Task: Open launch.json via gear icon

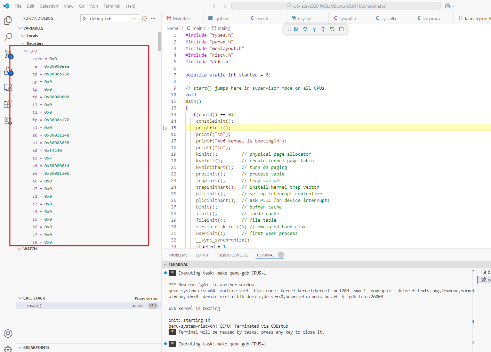Action: tap(144, 18)
